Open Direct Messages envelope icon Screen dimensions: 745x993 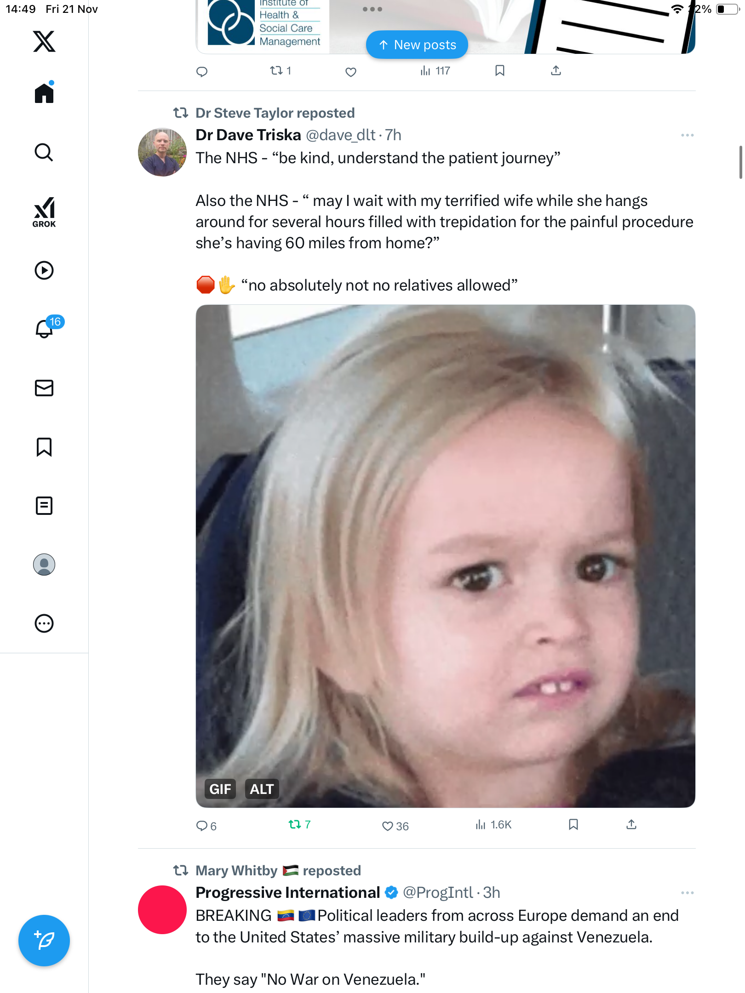44,388
